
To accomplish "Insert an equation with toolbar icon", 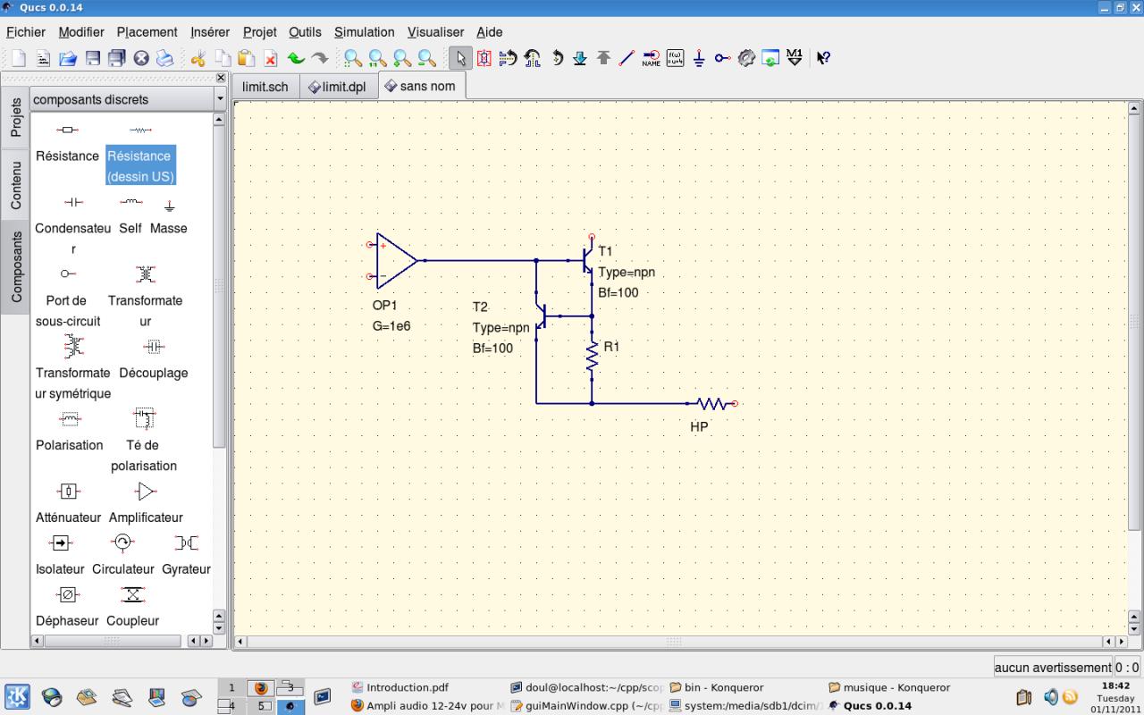I will (x=675, y=58).
